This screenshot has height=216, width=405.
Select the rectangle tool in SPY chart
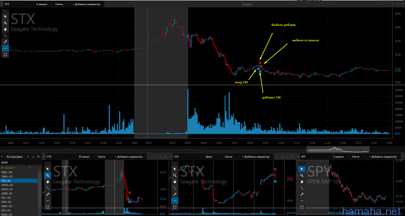(302, 207)
